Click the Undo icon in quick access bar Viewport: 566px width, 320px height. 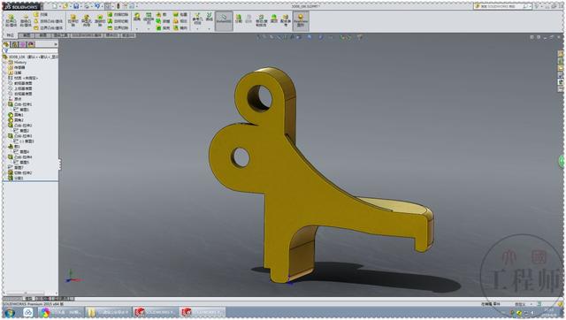pos(97,6)
